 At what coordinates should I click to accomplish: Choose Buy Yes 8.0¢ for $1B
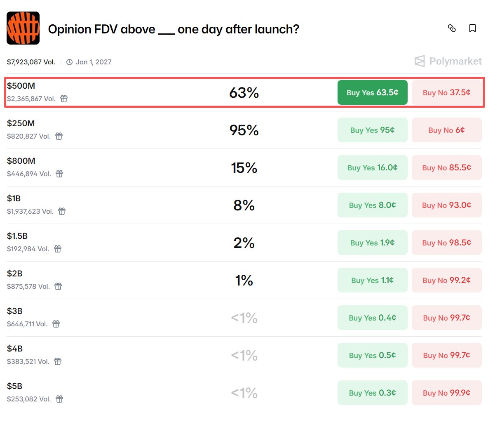point(372,205)
